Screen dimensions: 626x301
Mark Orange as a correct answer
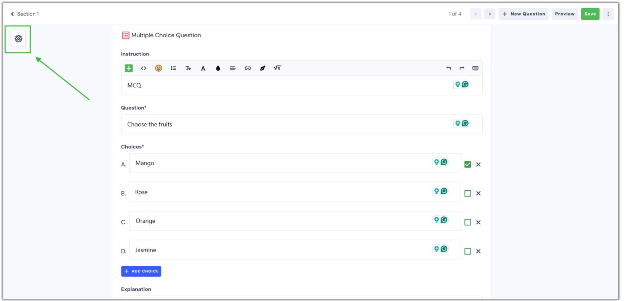coord(467,222)
